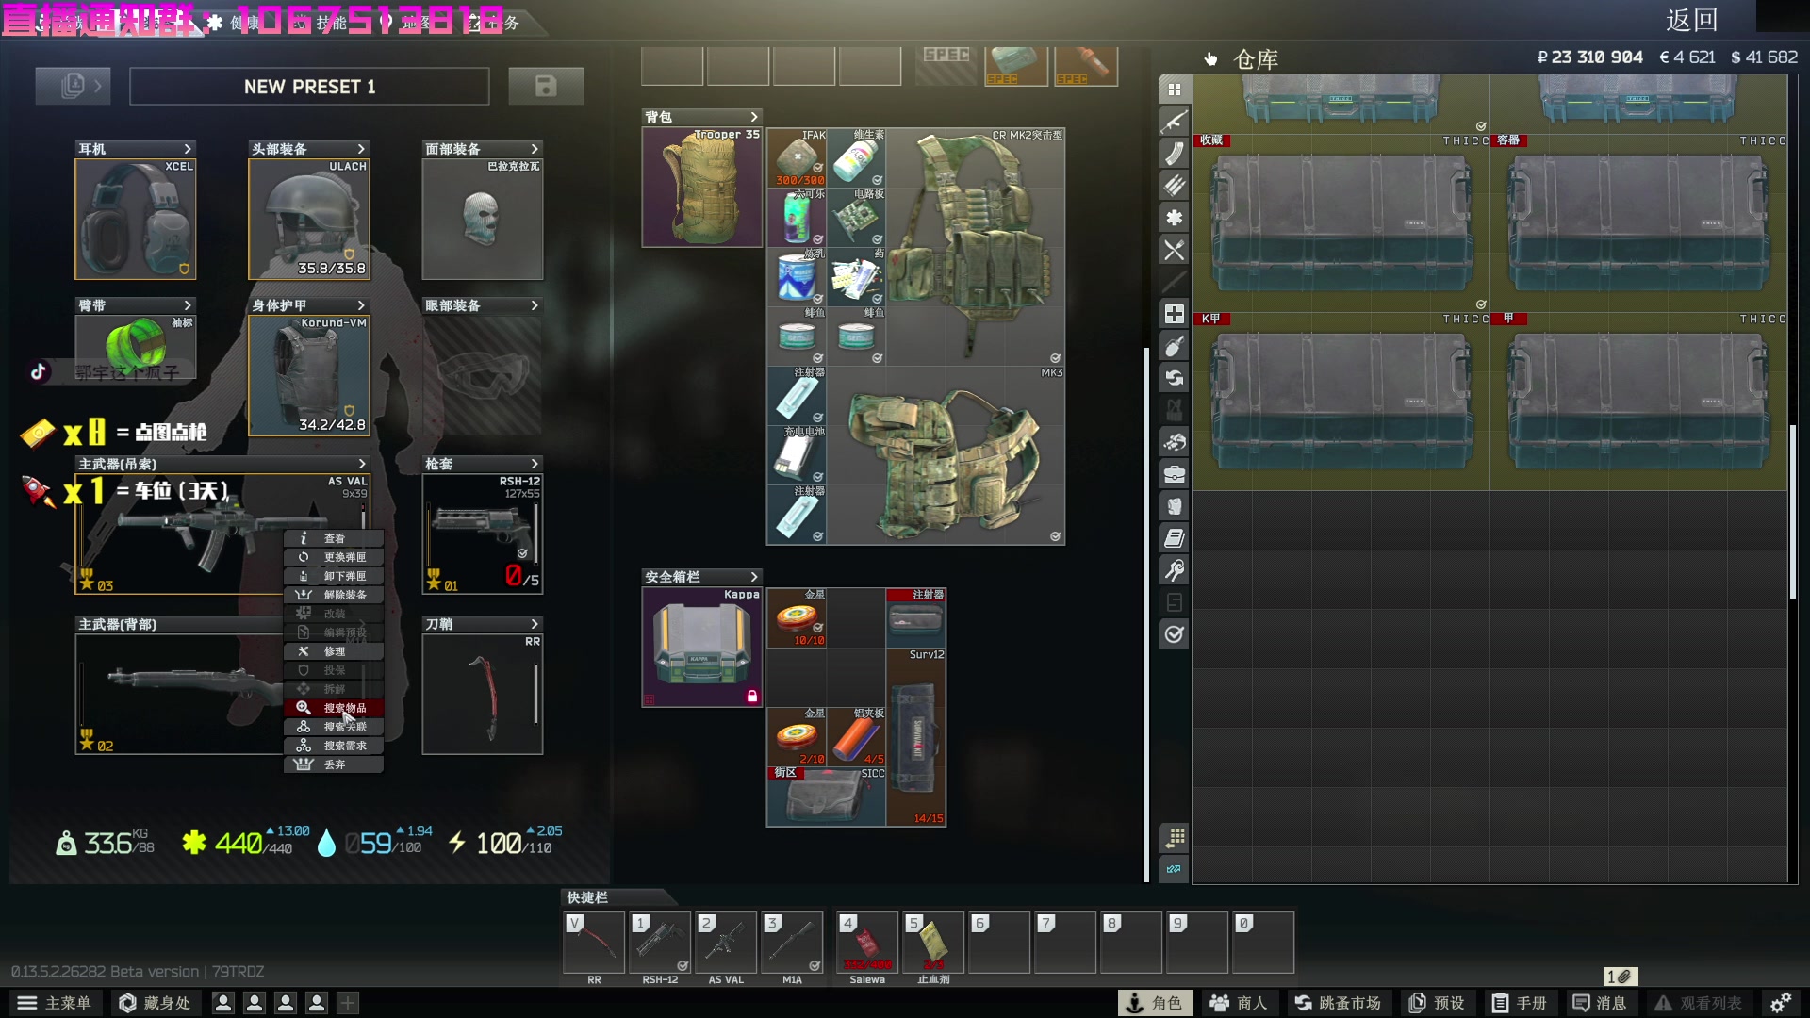This screenshot has width=1810, height=1018.
Task: Expand the 安全箱栏 slot chevron
Action: coord(753,577)
